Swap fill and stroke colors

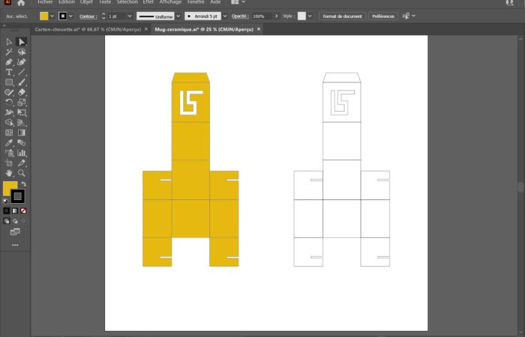click(23, 184)
